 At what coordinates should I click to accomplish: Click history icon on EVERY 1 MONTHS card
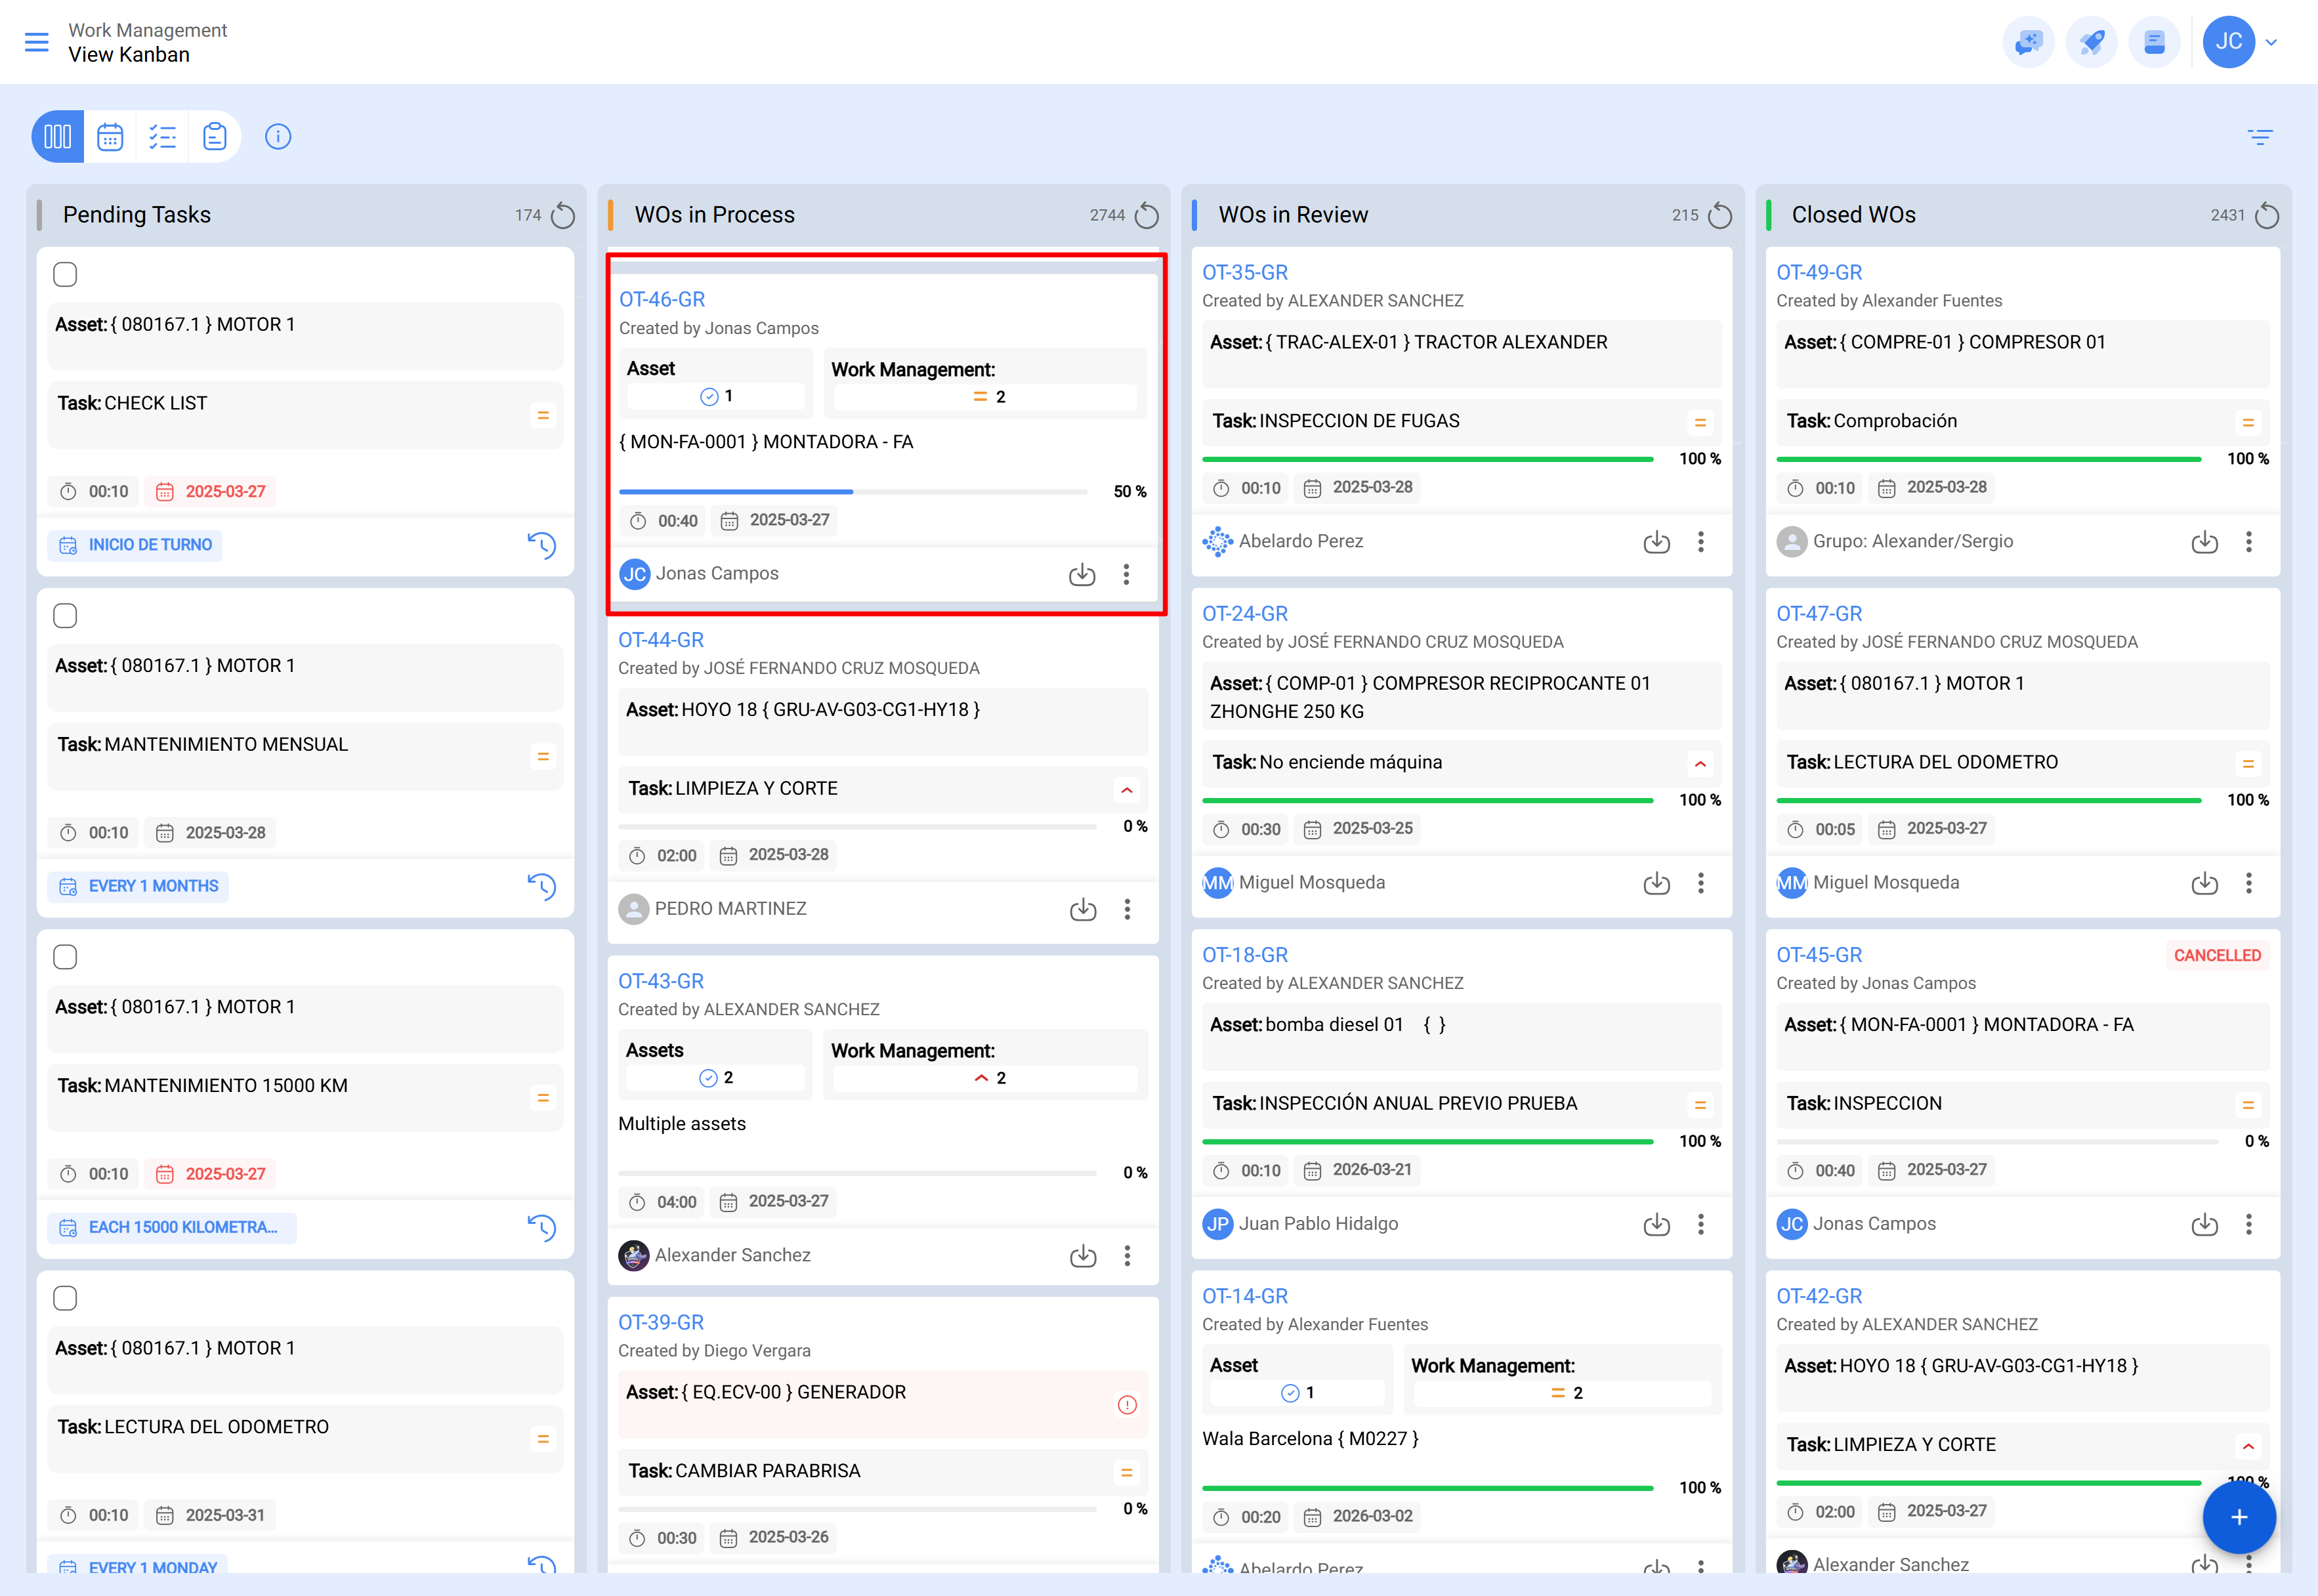point(541,886)
